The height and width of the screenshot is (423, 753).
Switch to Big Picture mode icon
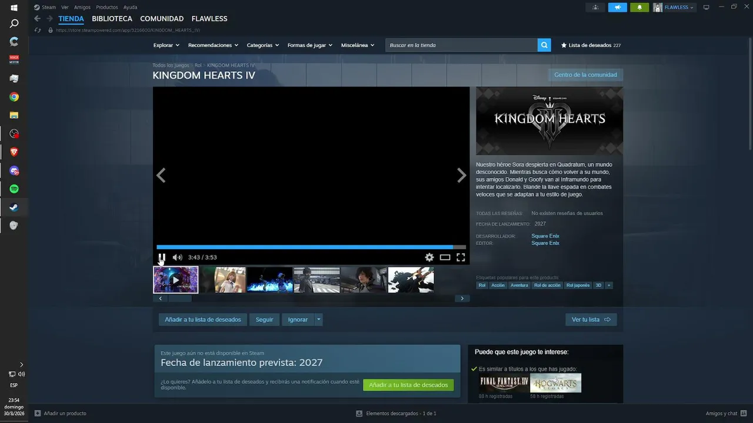[x=707, y=7]
